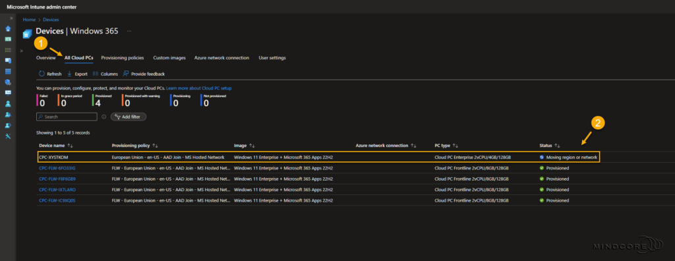Filter by Not provisioned count tile

point(213,100)
